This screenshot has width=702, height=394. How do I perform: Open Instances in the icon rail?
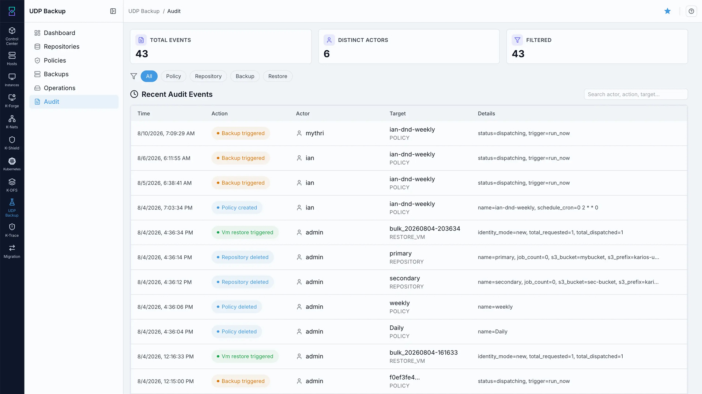pyautogui.click(x=12, y=80)
